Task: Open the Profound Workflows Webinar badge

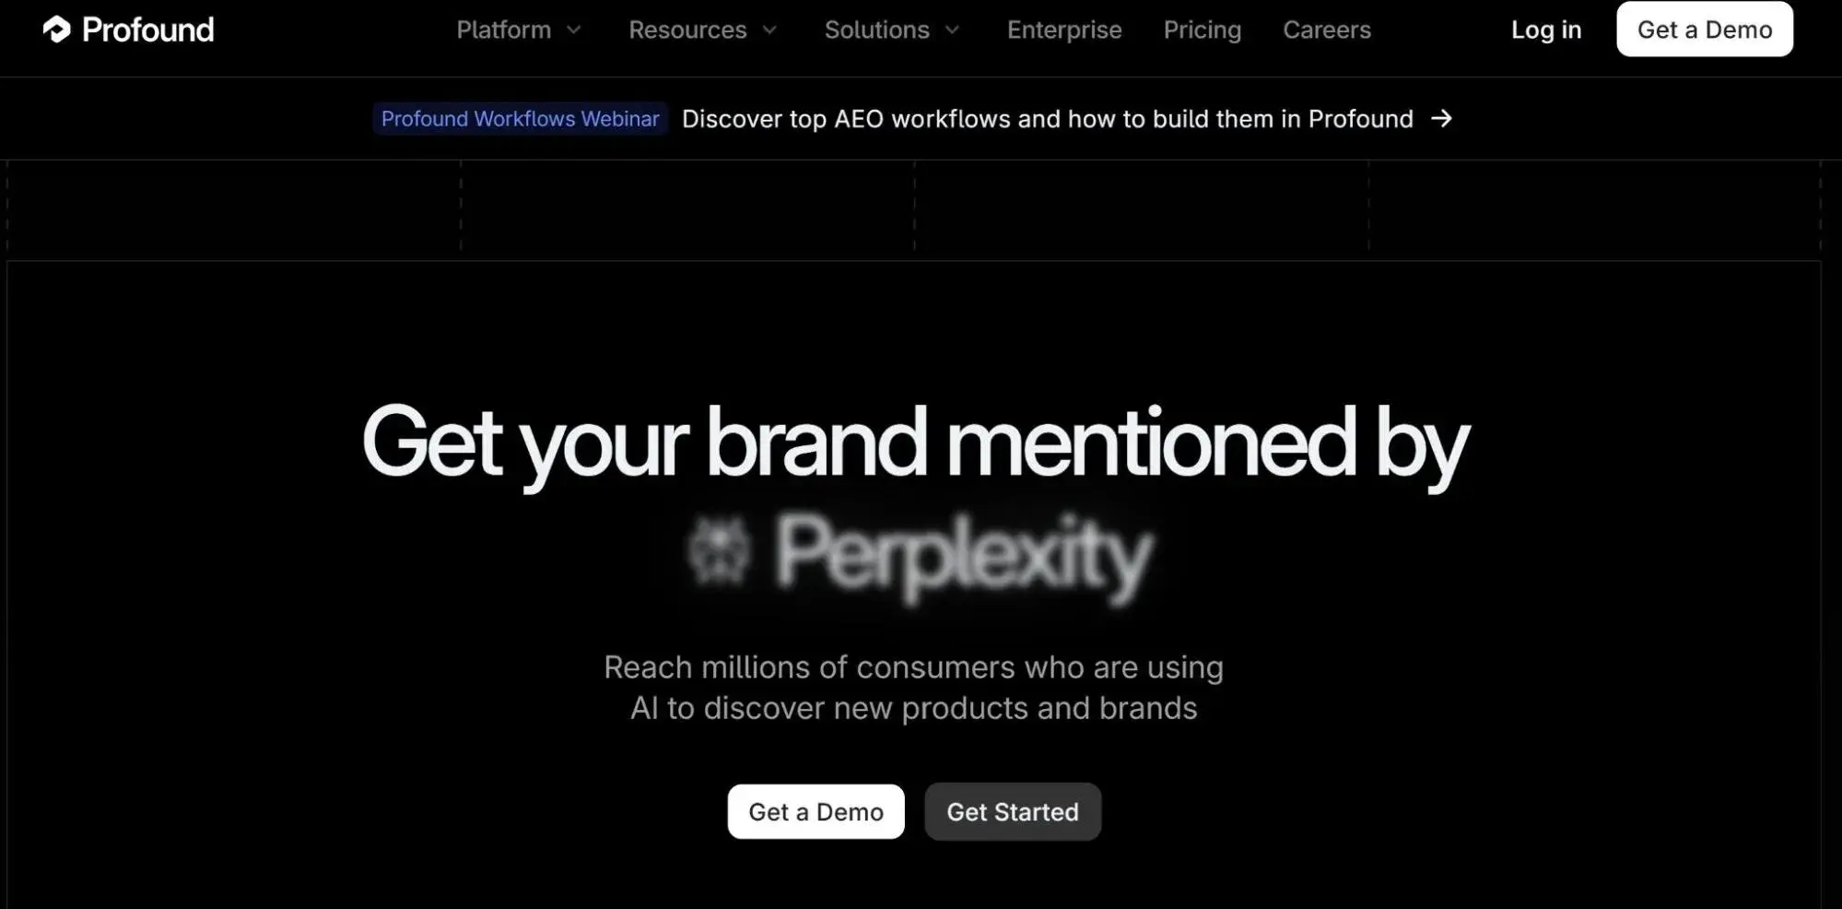Action: click(x=520, y=118)
